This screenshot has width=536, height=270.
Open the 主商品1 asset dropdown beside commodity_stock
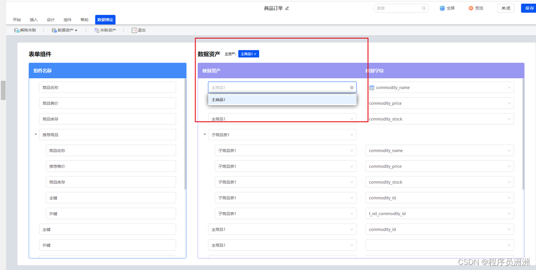pos(282,119)
